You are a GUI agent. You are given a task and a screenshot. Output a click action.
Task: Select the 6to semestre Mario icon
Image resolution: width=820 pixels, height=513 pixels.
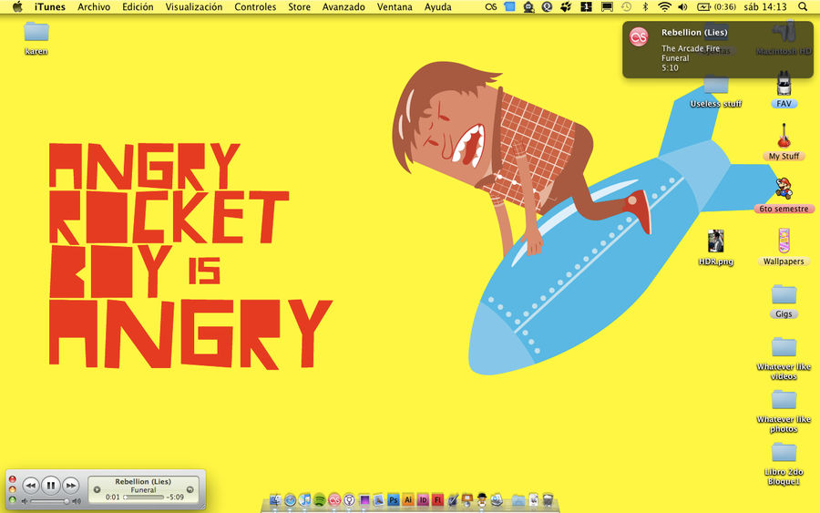point(784,195)
